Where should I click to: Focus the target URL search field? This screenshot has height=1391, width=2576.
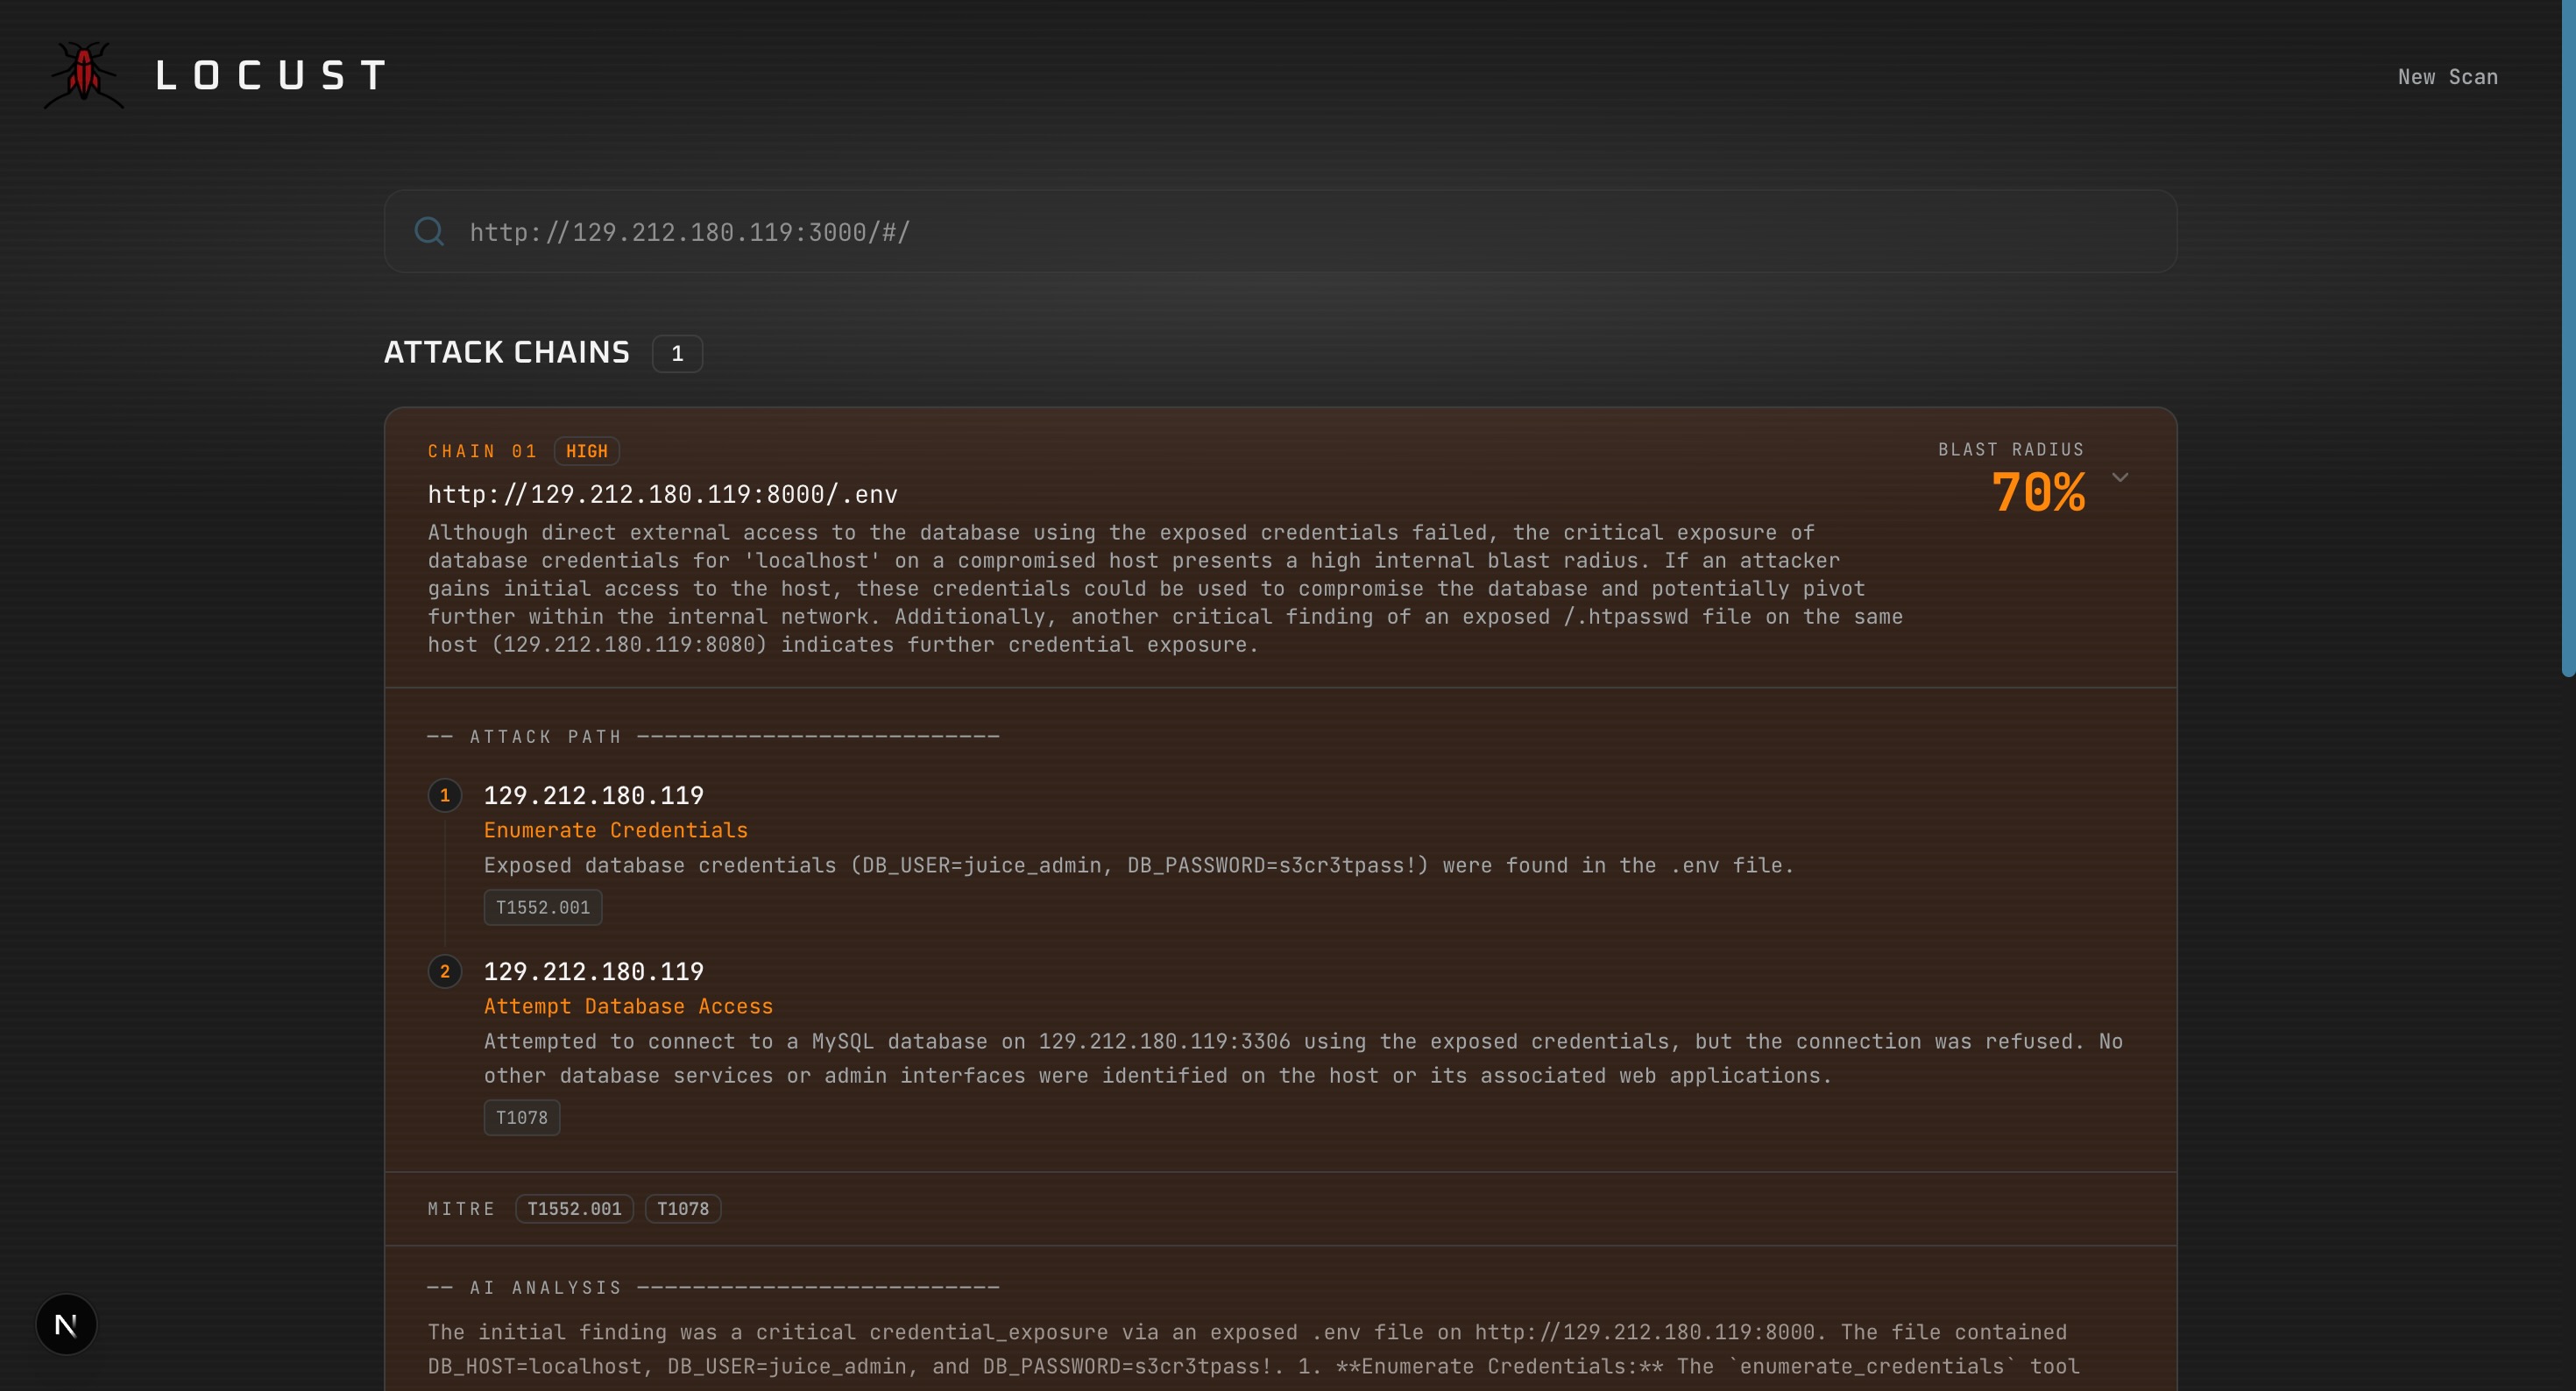[1280, 232]
